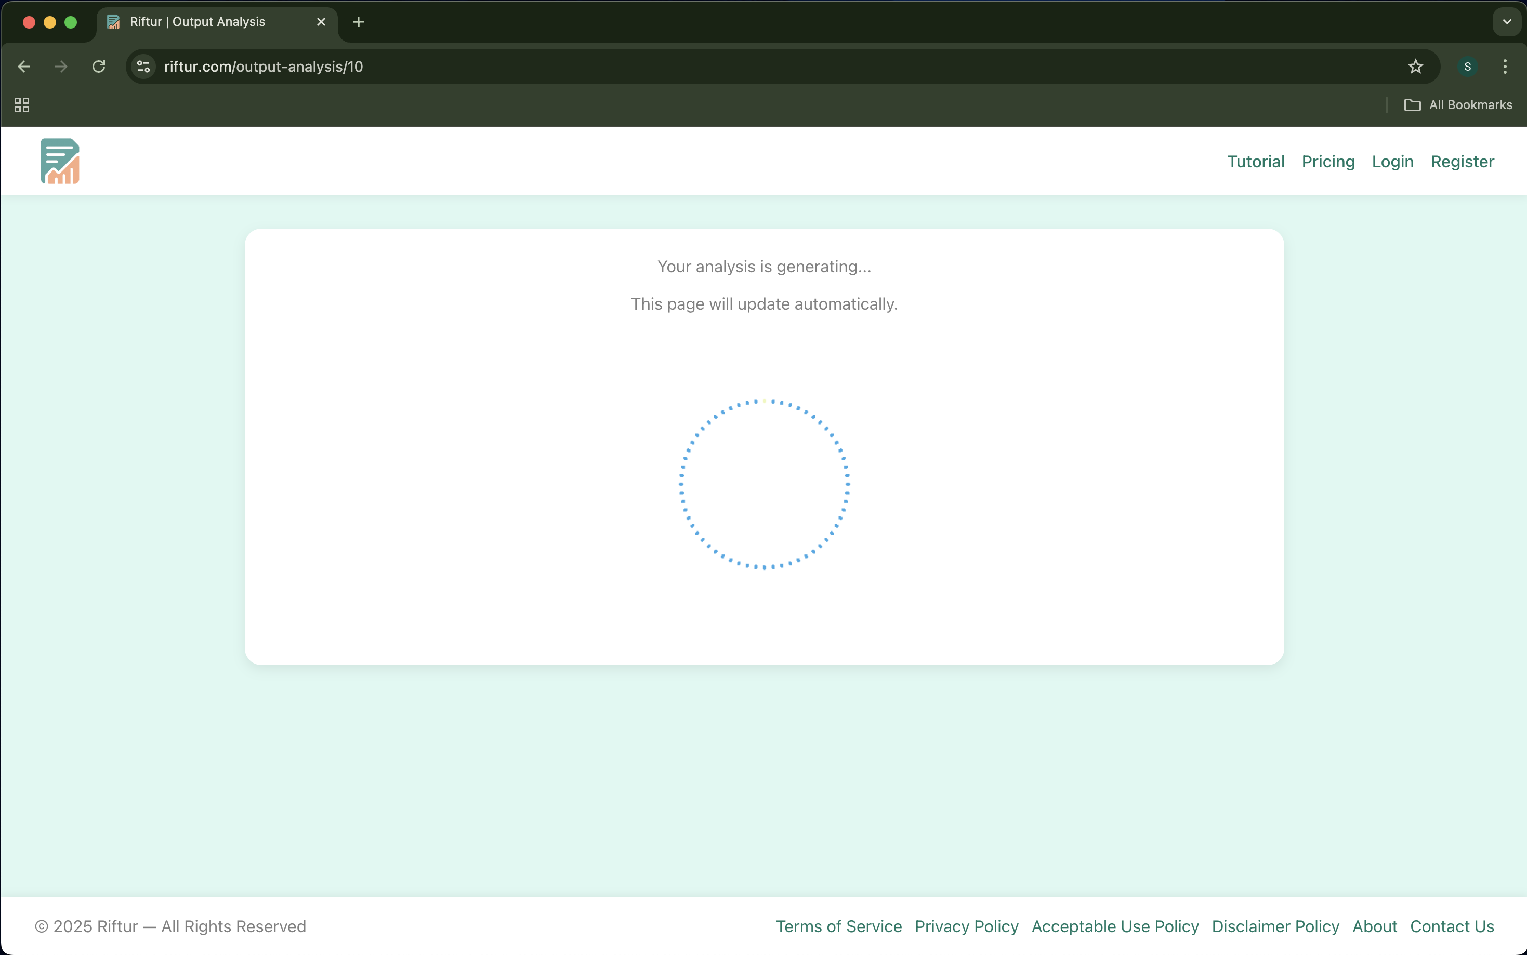1527x955 pixels.
Task: Open the Chrome profile avatar S
Action: [1467, 67]
